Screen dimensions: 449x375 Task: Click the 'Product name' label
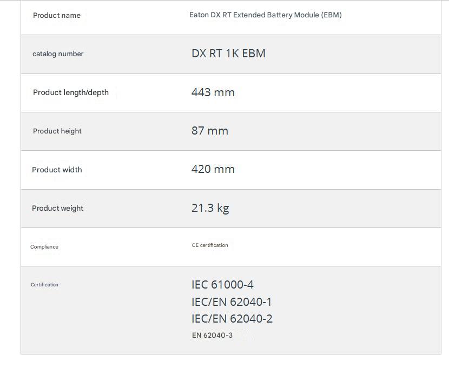[x=57, y=16]
